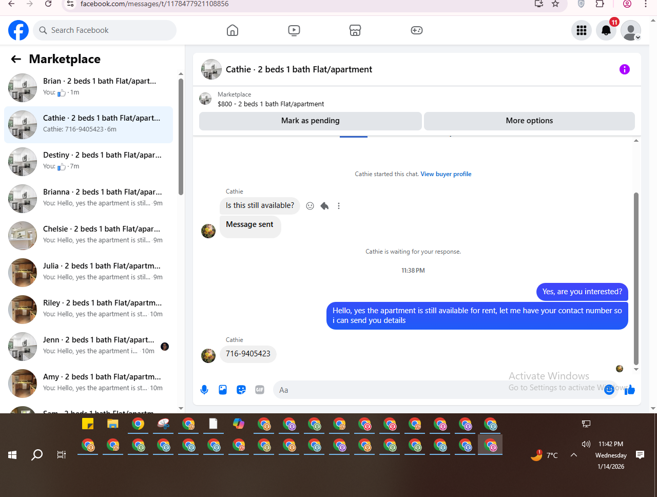Open the account profile avatar menu
The image size is (657, 497).
pyautogui.click(x=631, y=30)
